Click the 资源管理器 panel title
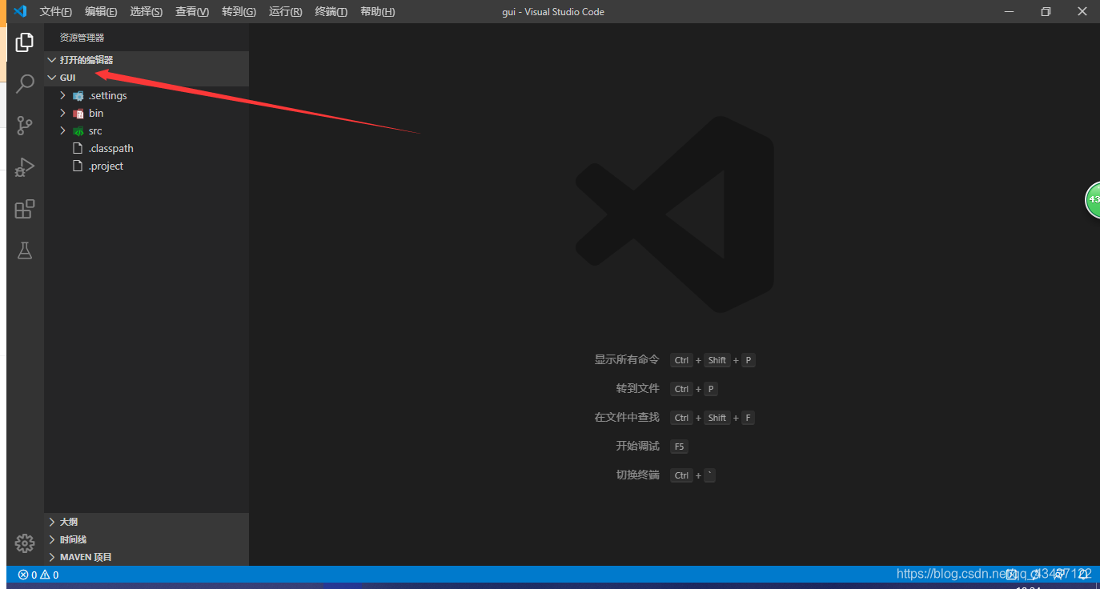Image resolution: width=1100 pixels, height=589 pixels. (x=82, y=38)
